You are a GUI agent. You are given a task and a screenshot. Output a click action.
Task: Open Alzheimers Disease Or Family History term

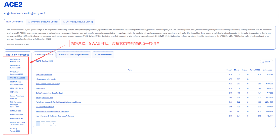click(58, 102)
